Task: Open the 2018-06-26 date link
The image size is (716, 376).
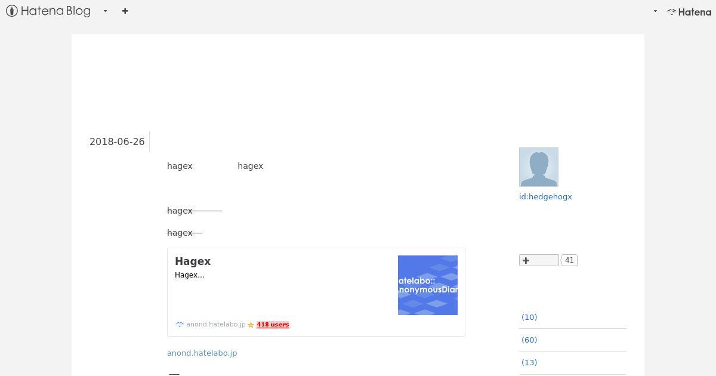Action: coord(117,142)
